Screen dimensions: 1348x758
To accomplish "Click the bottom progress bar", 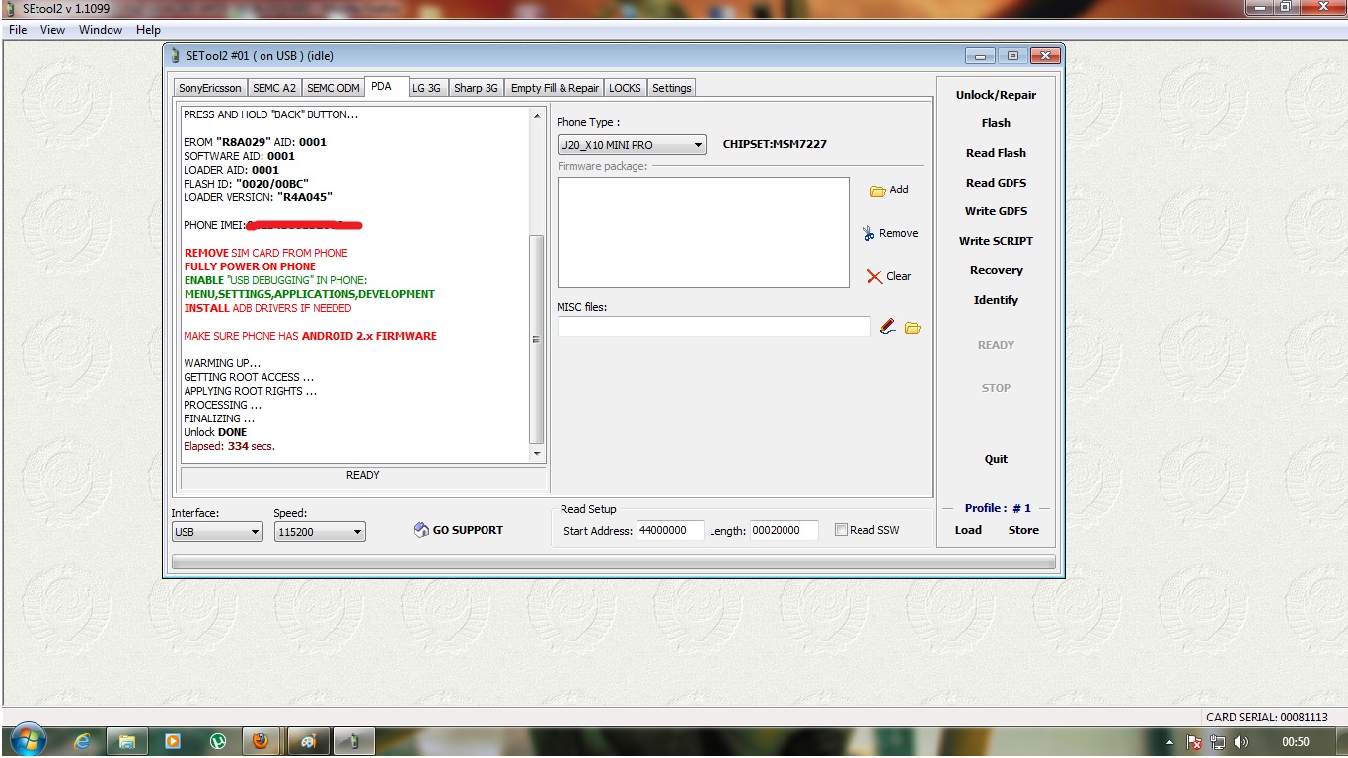I will tap(614, 563).
